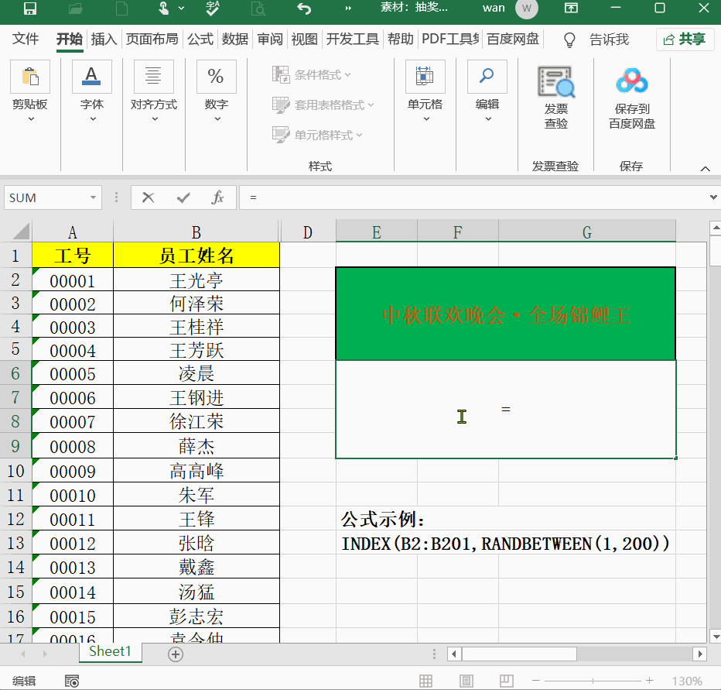Switch to Formulas (公式) tab
Screen dimensions: 721x690
click(x=200, y=39)
